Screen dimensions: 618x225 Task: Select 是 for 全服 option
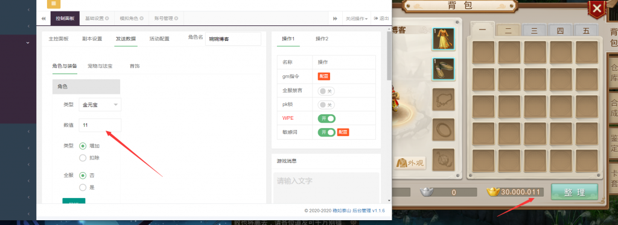[83, 187]
